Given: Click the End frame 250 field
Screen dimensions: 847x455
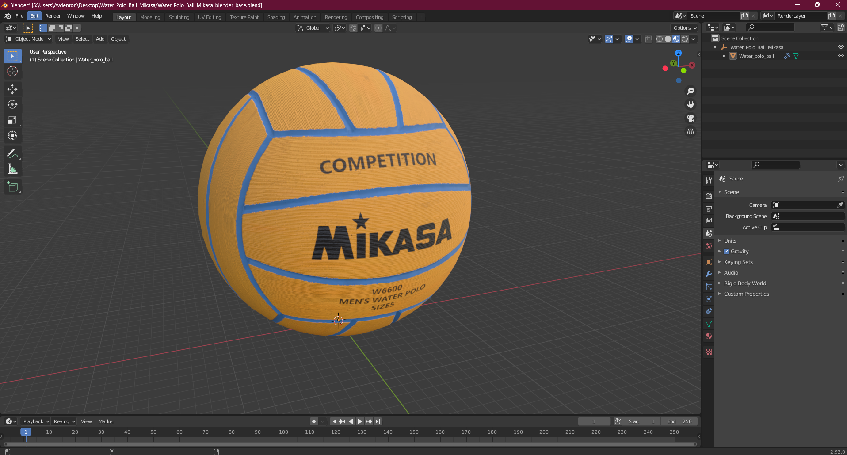Looking at the screenshot, I should pyautogui.click(x=679, y=421).
